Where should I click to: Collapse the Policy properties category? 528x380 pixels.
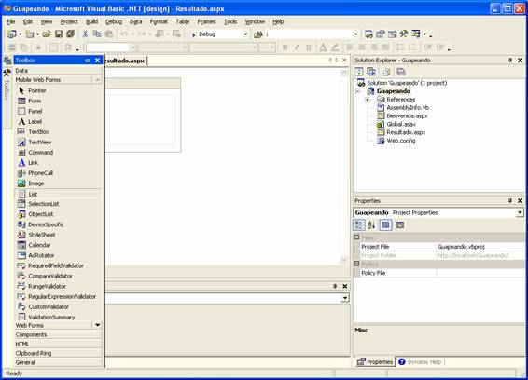(356, 264)
